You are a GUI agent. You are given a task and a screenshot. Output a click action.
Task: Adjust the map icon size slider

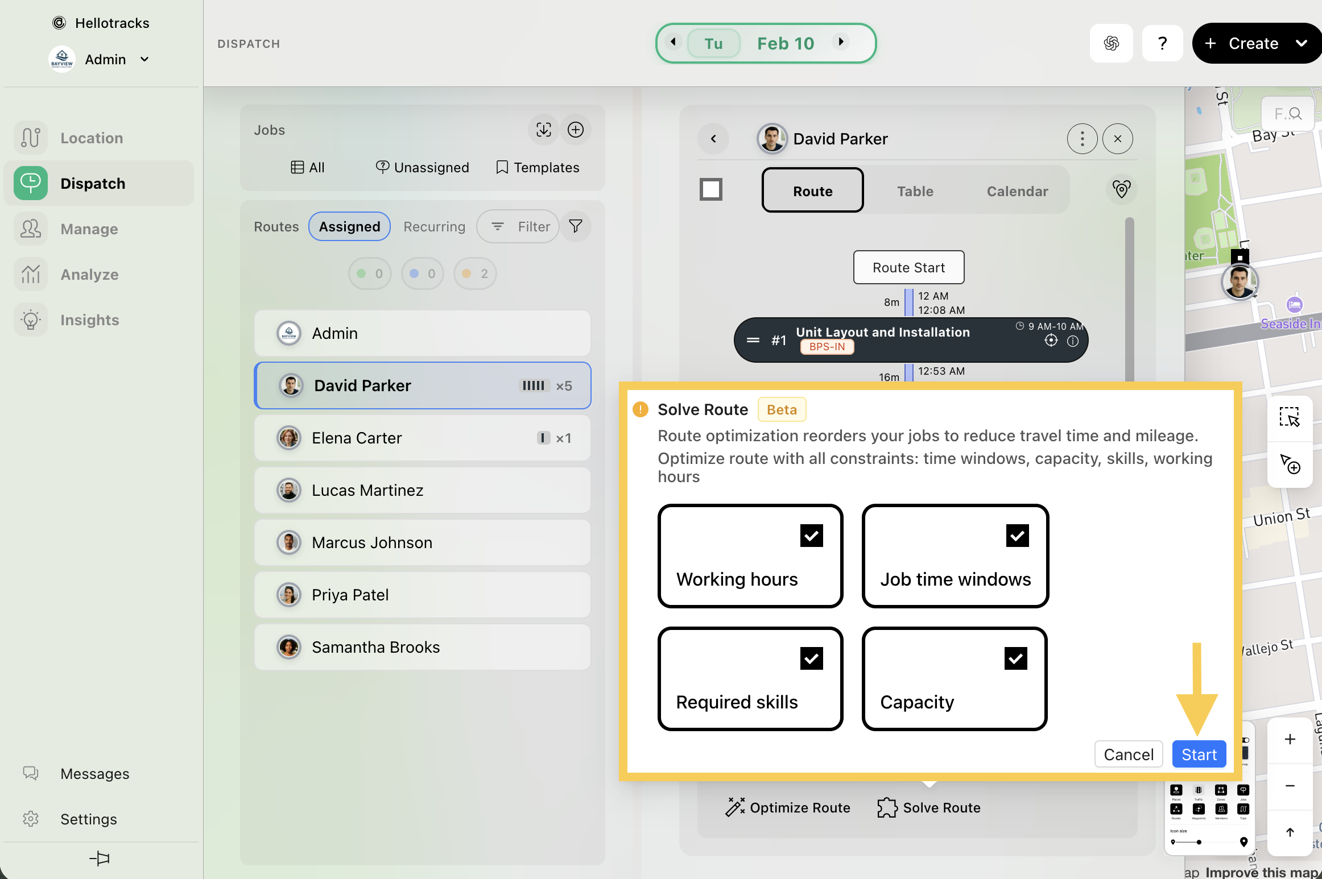[x=1199, y=842]
